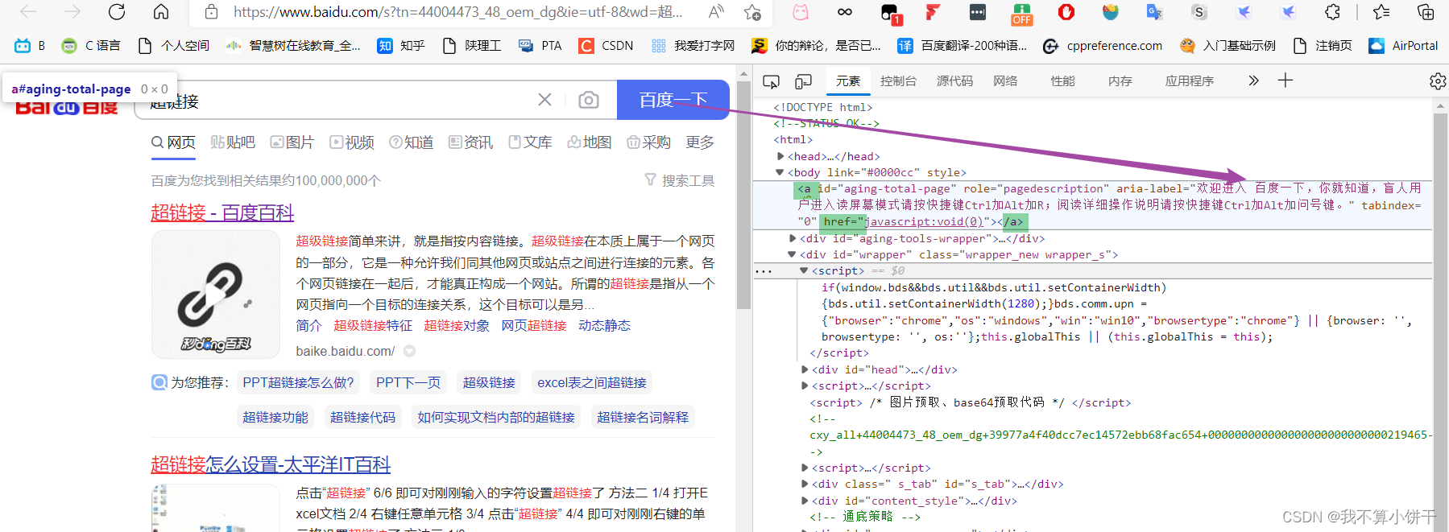Show more DevTools tabs with double chevron
Viewport: 1449px width, 532px height.
(x=1253, y=80)
